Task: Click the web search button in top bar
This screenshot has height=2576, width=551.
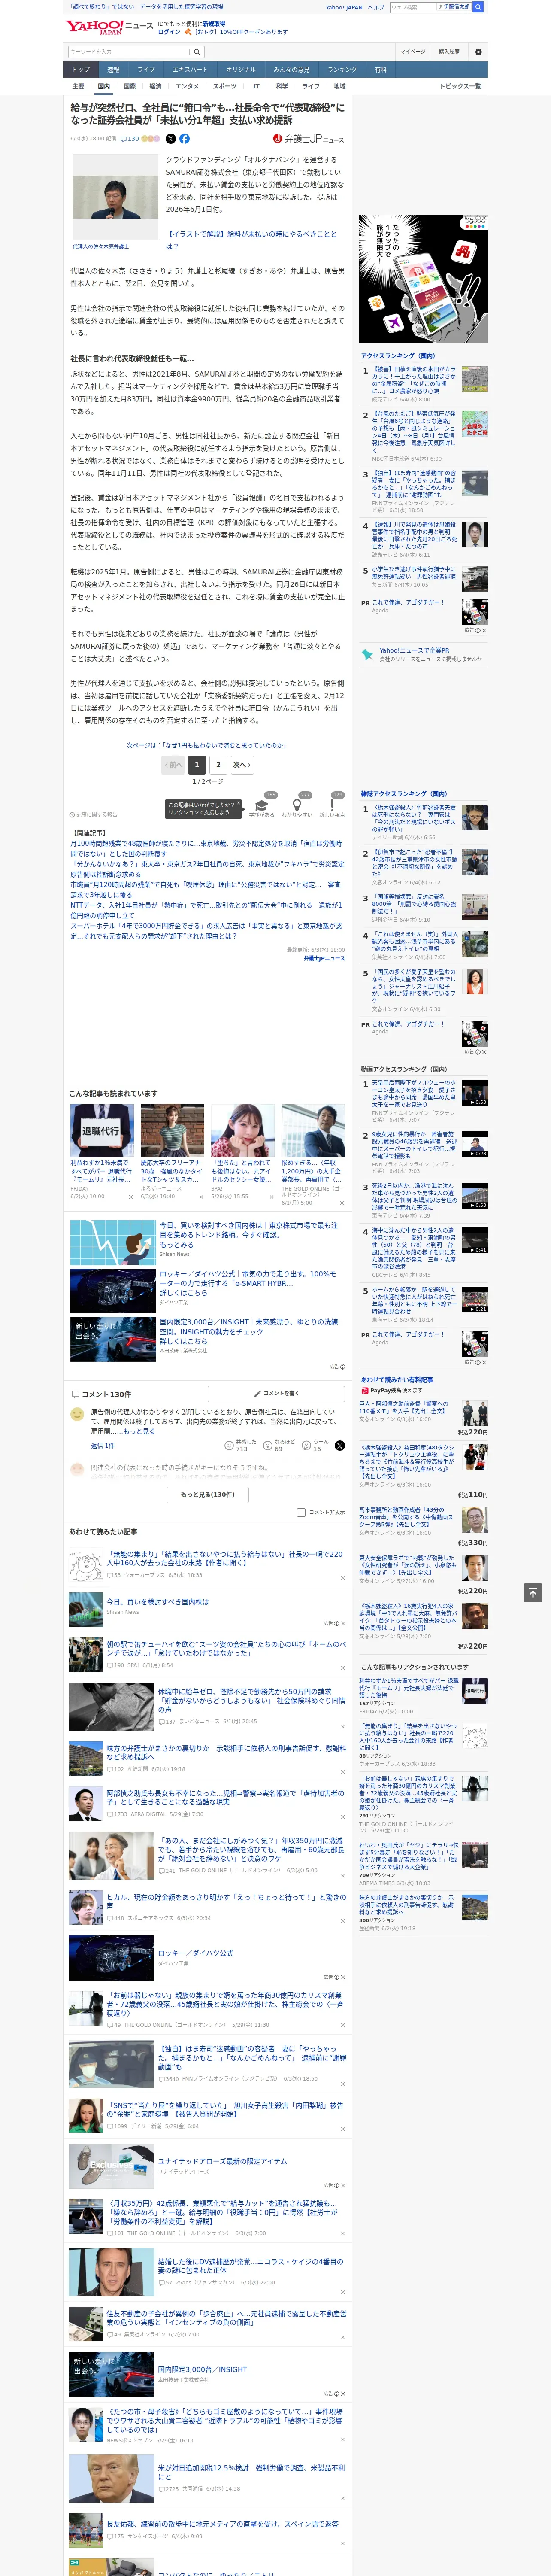Action: coord(477,7)
